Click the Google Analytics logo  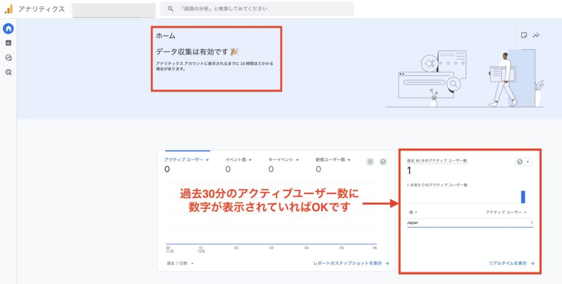8,9
